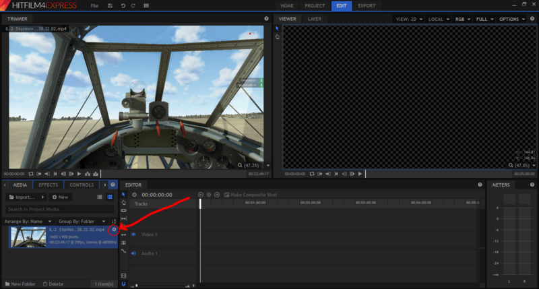The image size is (539, 289).
Task: Click Make Composite Shot button
Action: point(250,195)
